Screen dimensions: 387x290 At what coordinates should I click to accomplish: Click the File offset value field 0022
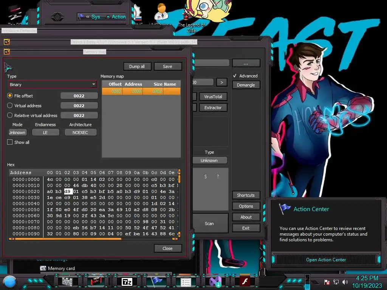[79, 96]
